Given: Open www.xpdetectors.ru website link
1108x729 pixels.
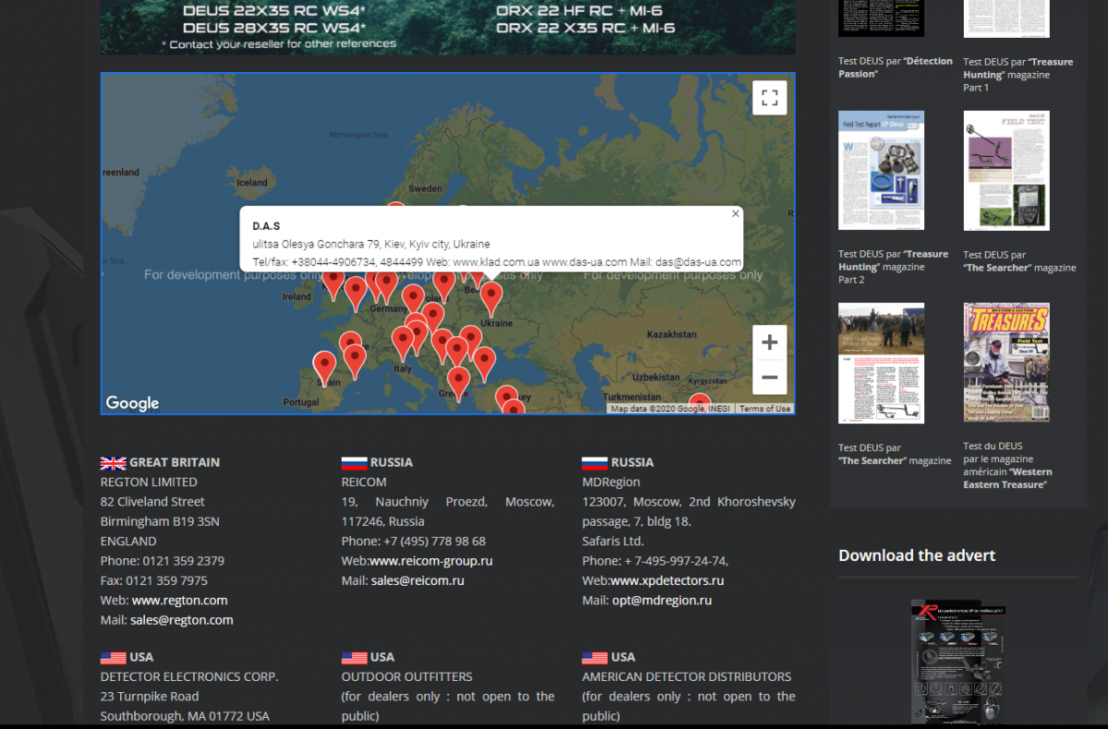Looking at the screenshot, I should (667, 580).
